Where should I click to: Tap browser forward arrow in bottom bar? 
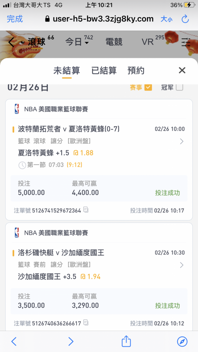pyautogui.click(x=71, y=341)
